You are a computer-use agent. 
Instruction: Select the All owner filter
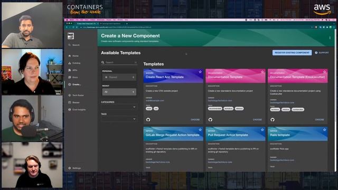tap(119, 92)
